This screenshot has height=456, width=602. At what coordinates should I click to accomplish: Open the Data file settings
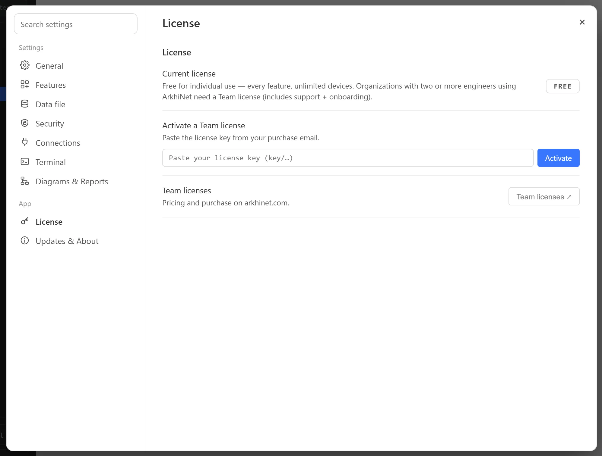click(x=75, y=104)
